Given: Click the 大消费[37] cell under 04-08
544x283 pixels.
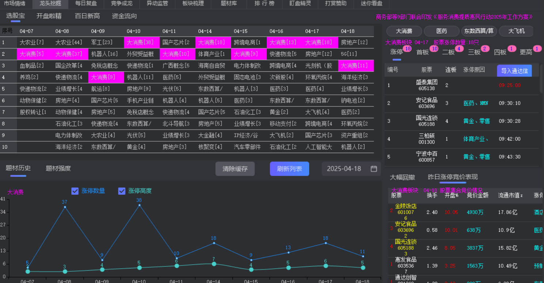Looking at the screenshot, I should (70, 54).
